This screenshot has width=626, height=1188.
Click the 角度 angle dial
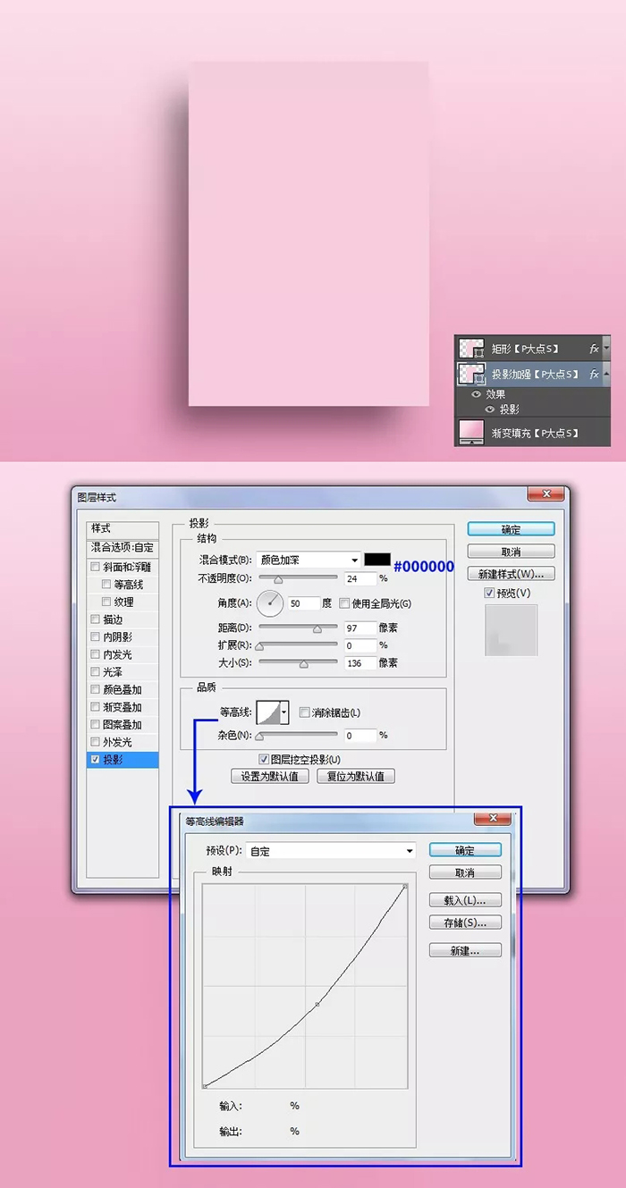(270, 603)
